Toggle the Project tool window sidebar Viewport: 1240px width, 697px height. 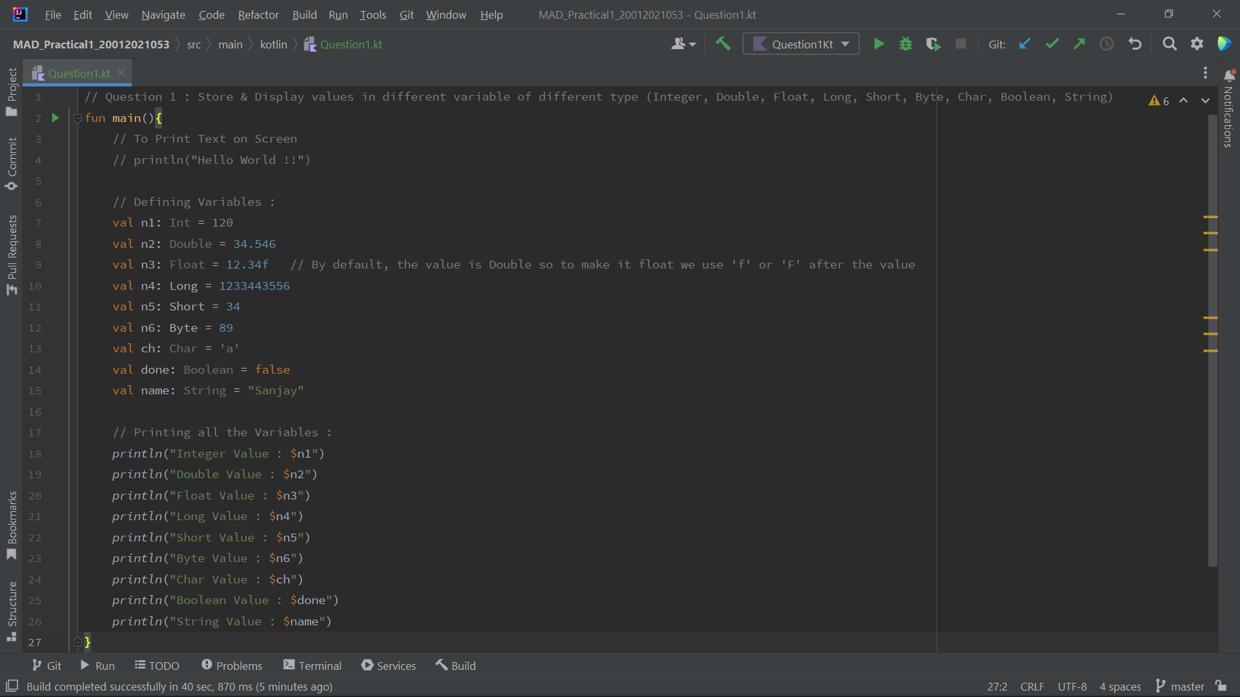[x=11, y=90]
